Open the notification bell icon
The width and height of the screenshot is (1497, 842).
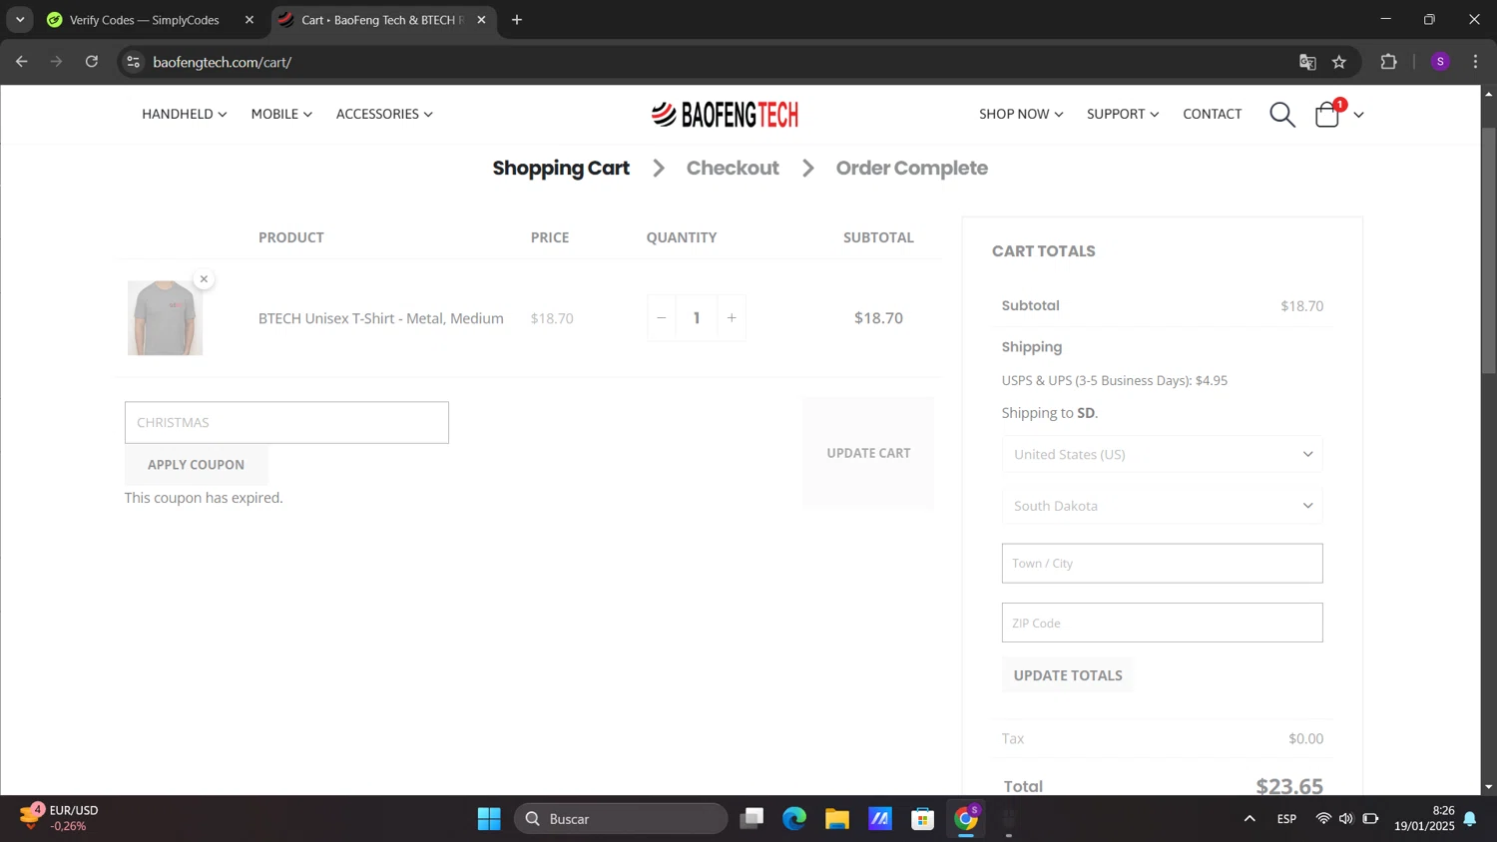1470,819
